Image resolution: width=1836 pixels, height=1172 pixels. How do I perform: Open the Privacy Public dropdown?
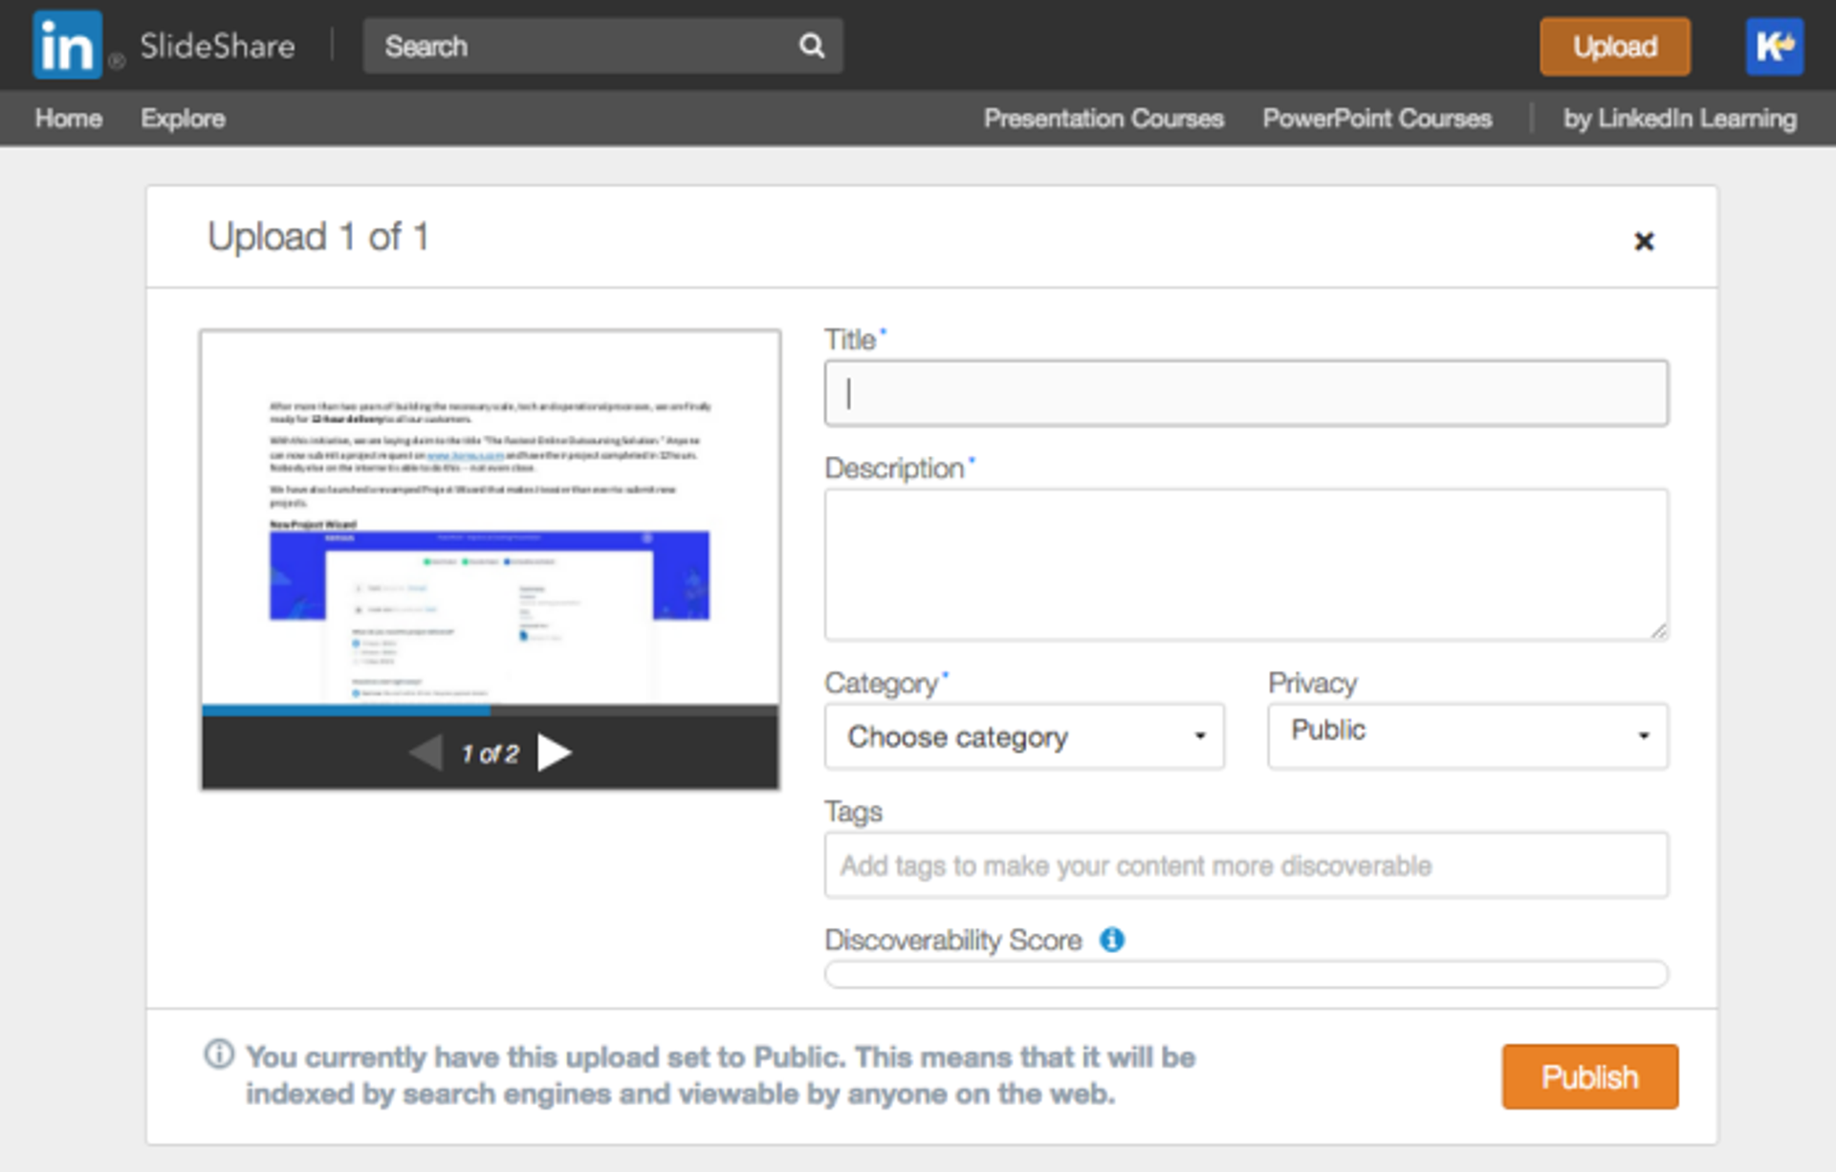tap(1467, 734)
